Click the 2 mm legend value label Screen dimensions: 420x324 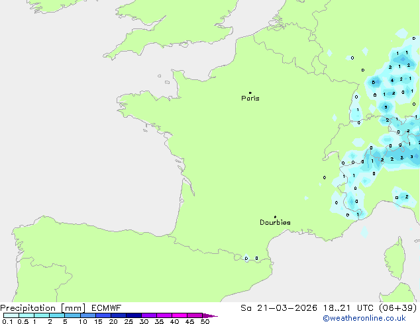[50, 321]
